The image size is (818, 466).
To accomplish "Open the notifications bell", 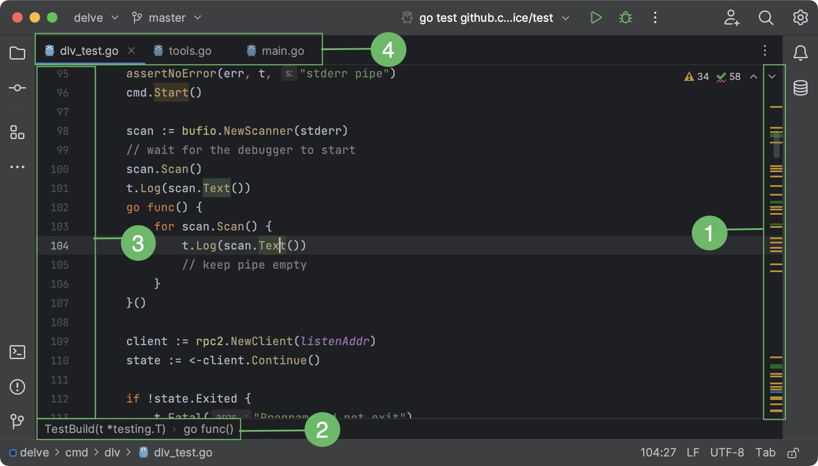I will coord(801,53).
